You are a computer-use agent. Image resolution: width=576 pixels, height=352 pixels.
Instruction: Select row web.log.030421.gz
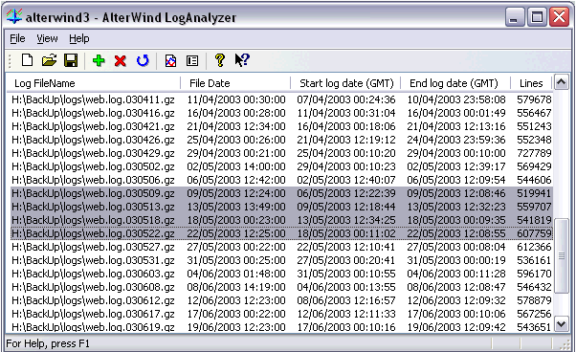tap(281, 126)
